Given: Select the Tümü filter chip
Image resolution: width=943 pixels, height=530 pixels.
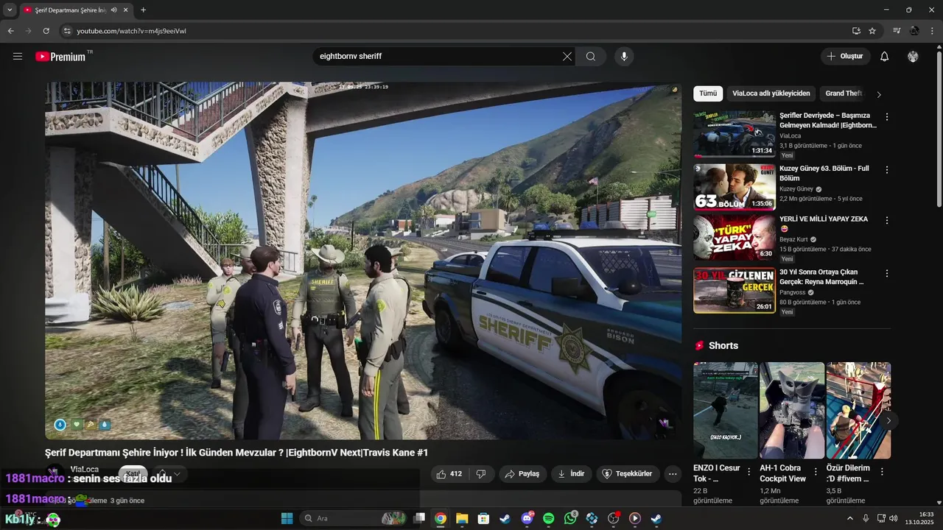Looking at the screenshot, I should pos(708,93).
